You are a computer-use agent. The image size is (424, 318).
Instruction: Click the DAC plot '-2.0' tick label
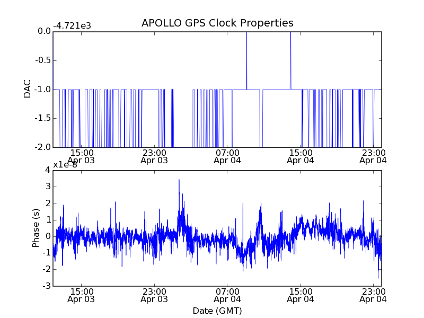43,147
